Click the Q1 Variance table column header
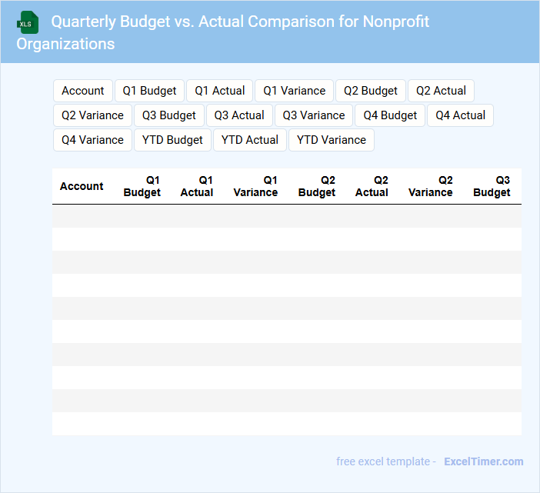Screen dimensions: 540x493 point(255,186)
